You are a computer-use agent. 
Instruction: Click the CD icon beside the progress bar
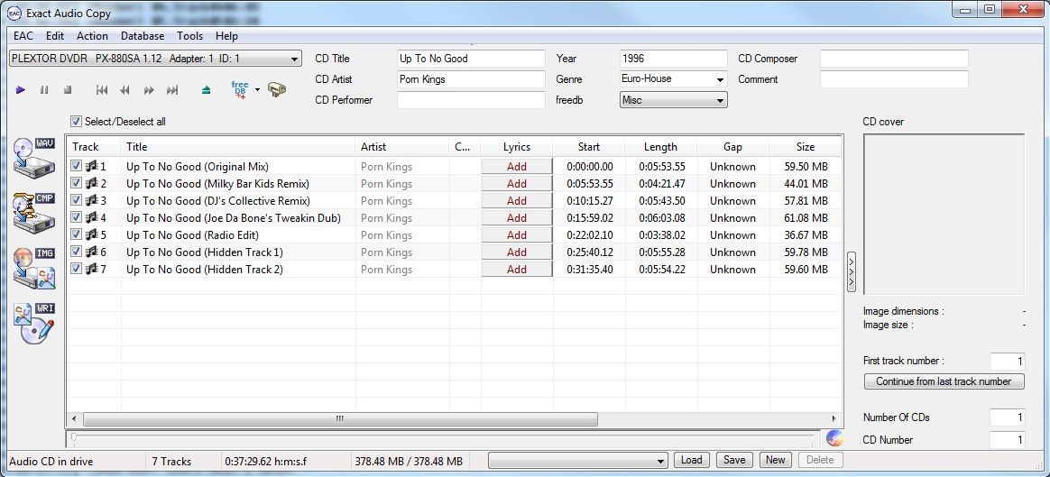[834, 438]
